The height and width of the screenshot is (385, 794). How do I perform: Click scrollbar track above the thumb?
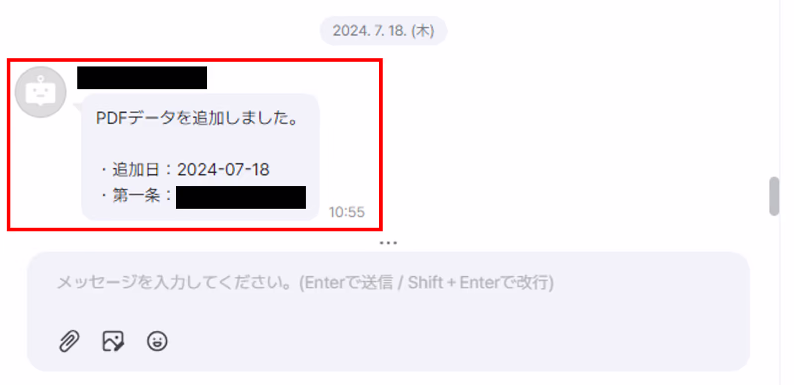click(774, 89)
